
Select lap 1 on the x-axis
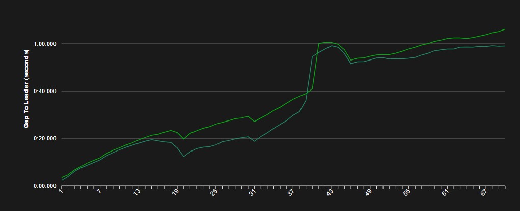[61, 191]
